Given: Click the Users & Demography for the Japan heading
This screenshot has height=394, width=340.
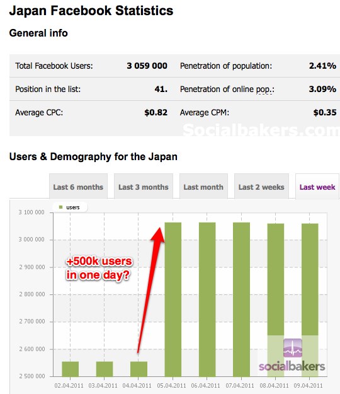Looking at the screenshot, I should [93, 156].
